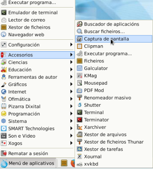
Task: Open the Clipman clipboard icon
Action: tap(80, 46)
